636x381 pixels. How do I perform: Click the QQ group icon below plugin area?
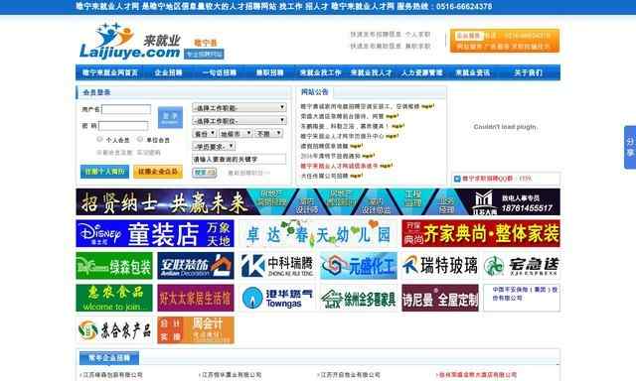click(457, 179)
